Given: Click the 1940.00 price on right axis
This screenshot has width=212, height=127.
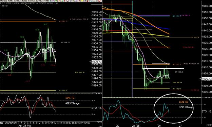Looking at the screenshot, I should [x=207, y=31].
